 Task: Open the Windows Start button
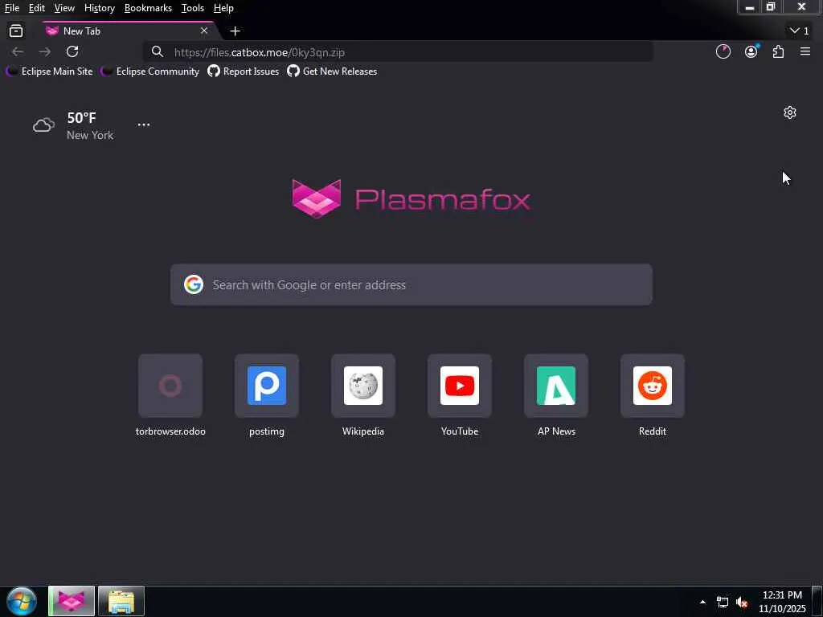click(22, 601)
